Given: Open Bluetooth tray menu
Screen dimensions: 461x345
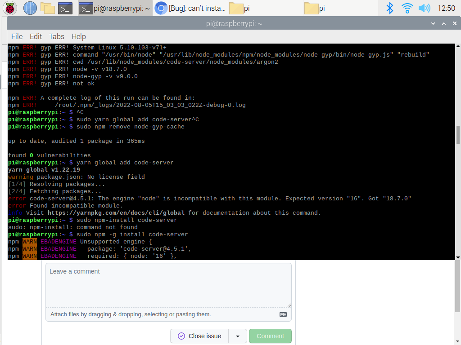Looking at the screenshot, I should 389,8.
